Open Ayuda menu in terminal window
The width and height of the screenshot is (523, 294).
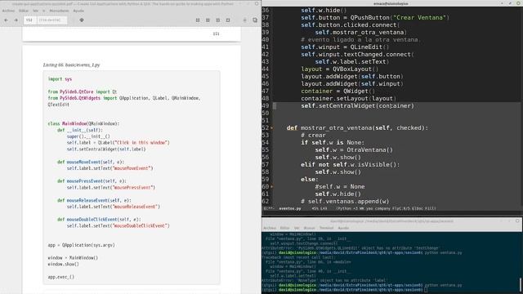[x=343, y=228]
